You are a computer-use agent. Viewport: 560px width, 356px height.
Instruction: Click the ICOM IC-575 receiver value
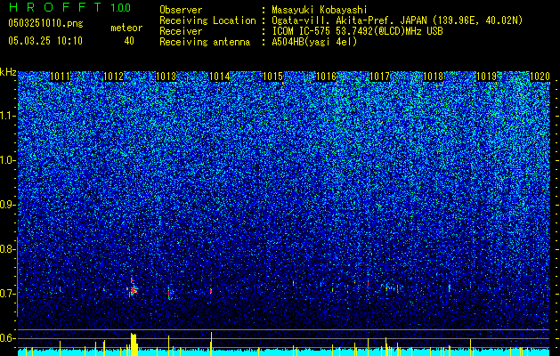(x=357, y=31)
